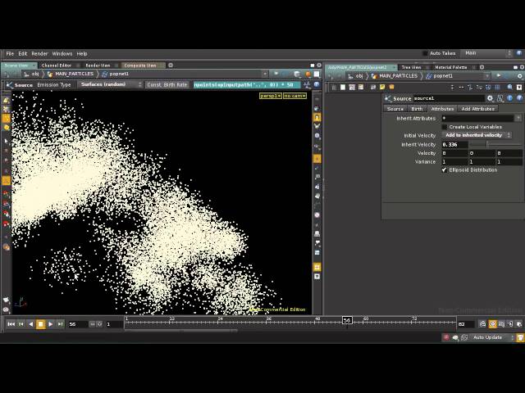525x393 pixels.
Task: Open the Main take dropdown
Action: [487, 53]
